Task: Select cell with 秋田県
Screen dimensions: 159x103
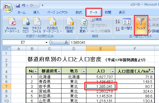Action: [x=50, y=96]
